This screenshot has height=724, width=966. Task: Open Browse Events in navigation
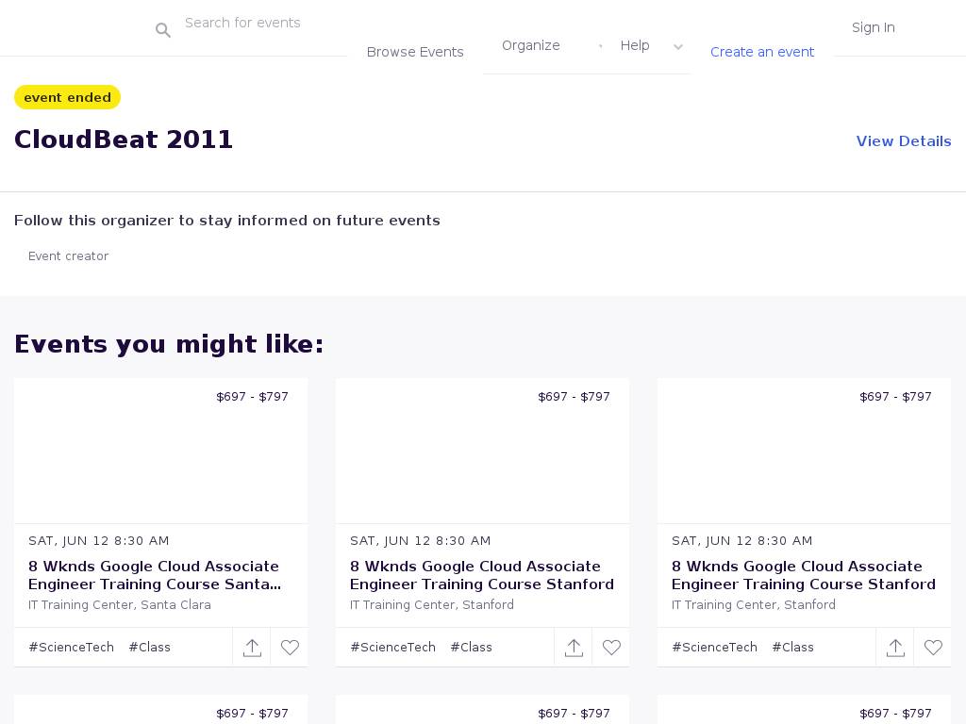[x=415, y=52]
